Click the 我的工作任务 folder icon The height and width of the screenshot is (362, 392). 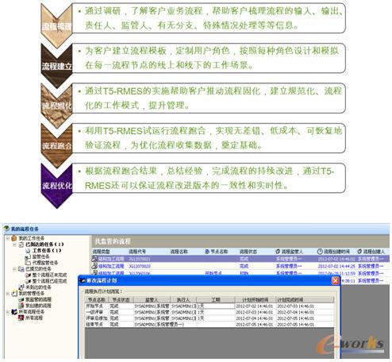tap(14, 238)
